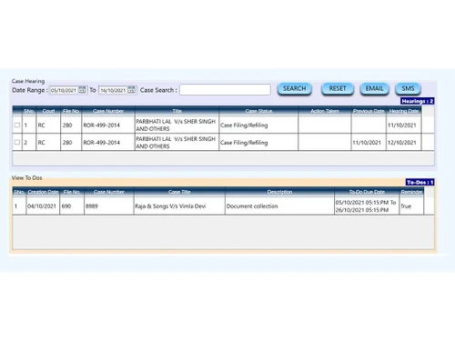The width and height of the screenshot is (455, 341).
Task: Sort to-dos by SNo. column header
Action: (x=19, y=192)
